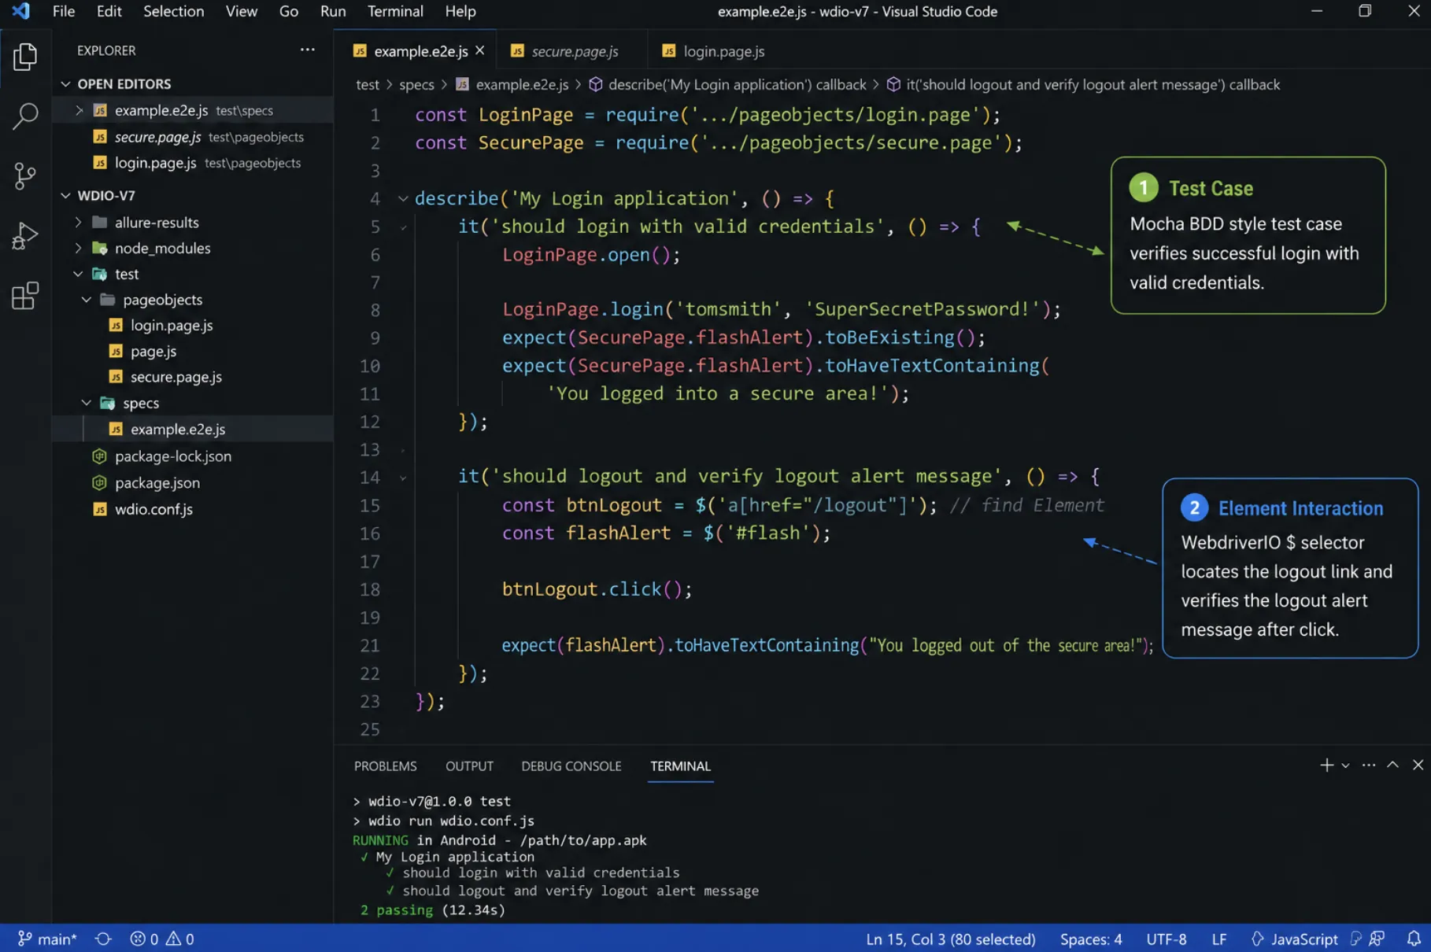Click the describe callback breadcrumb segment

pos(727,84)
